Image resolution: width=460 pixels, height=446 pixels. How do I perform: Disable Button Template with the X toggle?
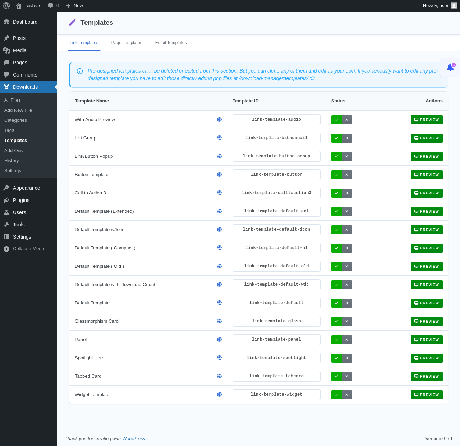pyautogui.click(x=347, y=175)
